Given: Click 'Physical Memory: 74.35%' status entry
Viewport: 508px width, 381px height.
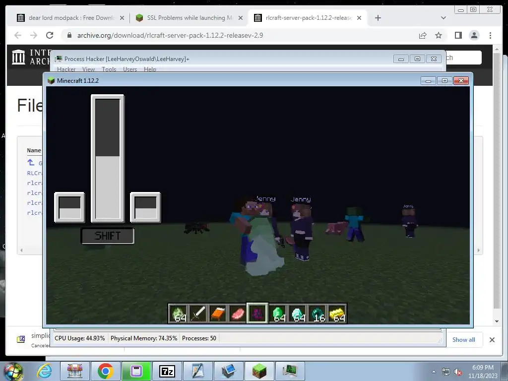Looking at the screenshot, I should coord(144,338).
